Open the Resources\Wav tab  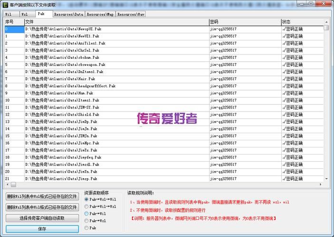[131, 14]
